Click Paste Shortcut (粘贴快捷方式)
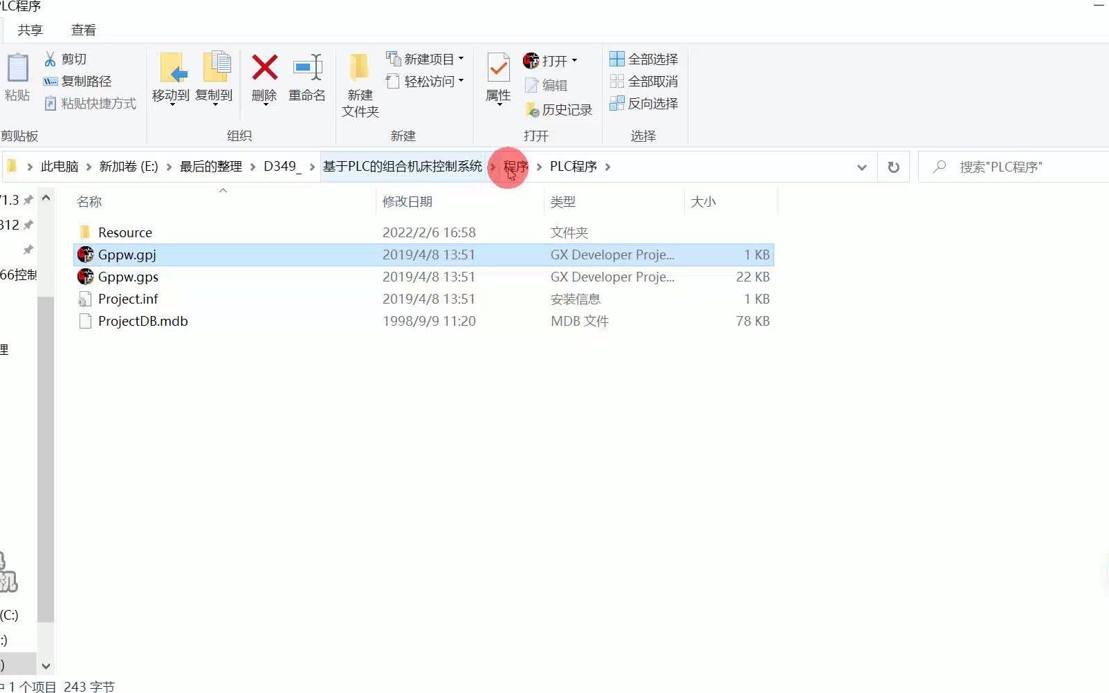The image size is (1109, 693). click(90, 103)
